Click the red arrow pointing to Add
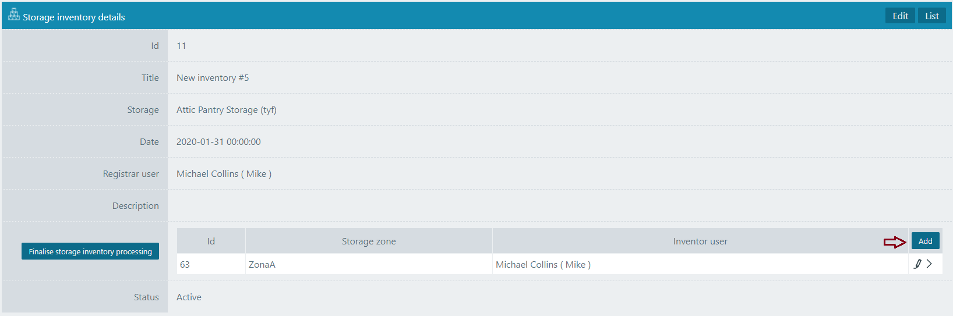Screen dimensions: 953x316 pos(894,242)
